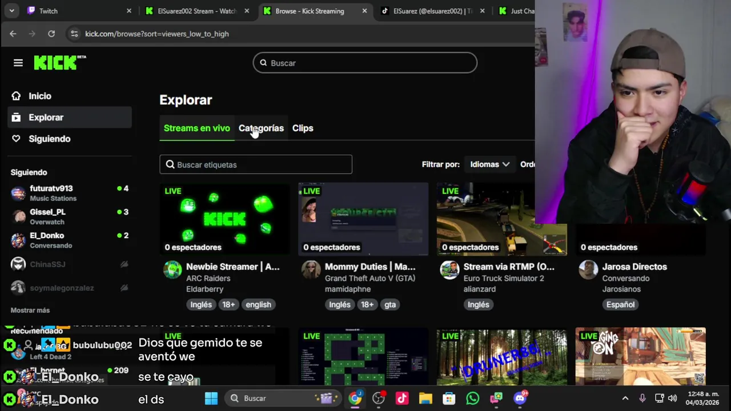Open El_Donko followed channel in Siguiendo list
The image size is (731, 411).
[x=70, y=240]
